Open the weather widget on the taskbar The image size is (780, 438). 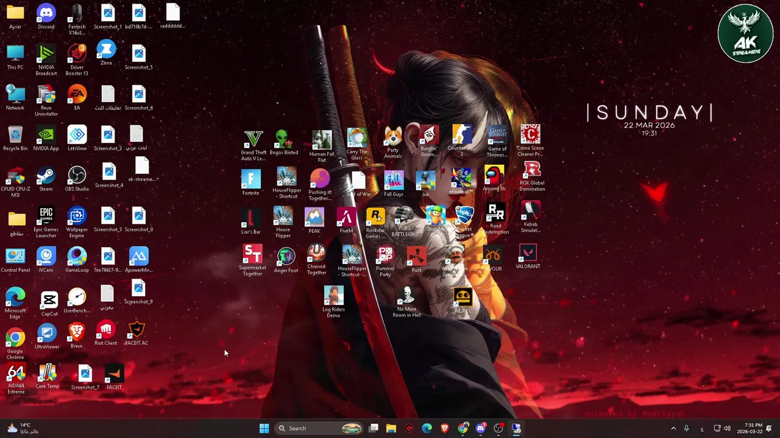23,428
